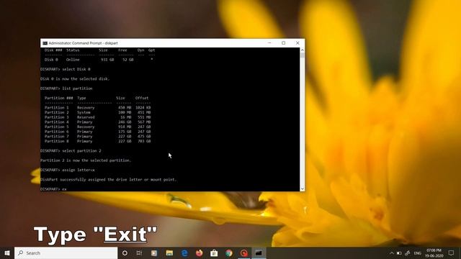Open the Action Center notifications
461x259 pixels.
point(452,253)
